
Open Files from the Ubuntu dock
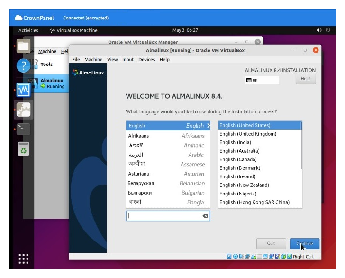pyautogui.click(x=24, y=46)
